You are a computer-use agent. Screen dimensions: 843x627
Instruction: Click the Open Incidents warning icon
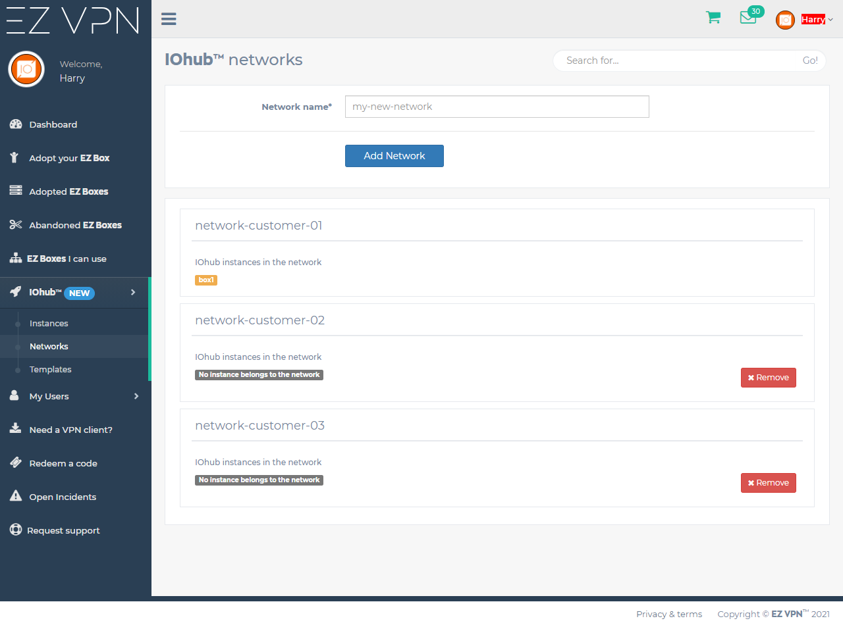tap(16, 495)
